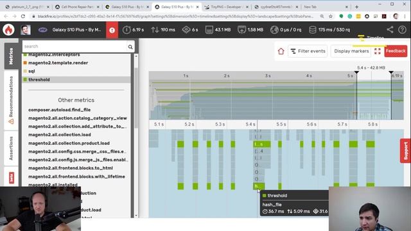Select the 190 ms I/O wait metric
This screenshot has width=411, height=231.
[163, 30]
